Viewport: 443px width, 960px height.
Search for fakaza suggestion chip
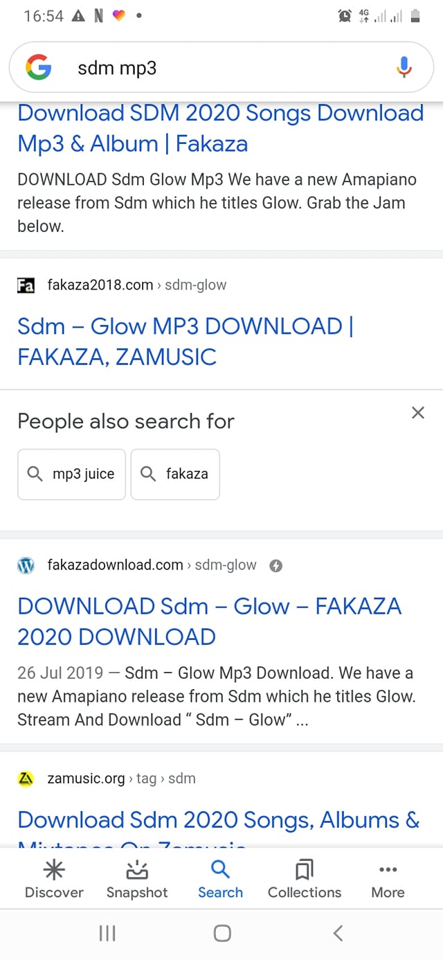coord(175,474)
